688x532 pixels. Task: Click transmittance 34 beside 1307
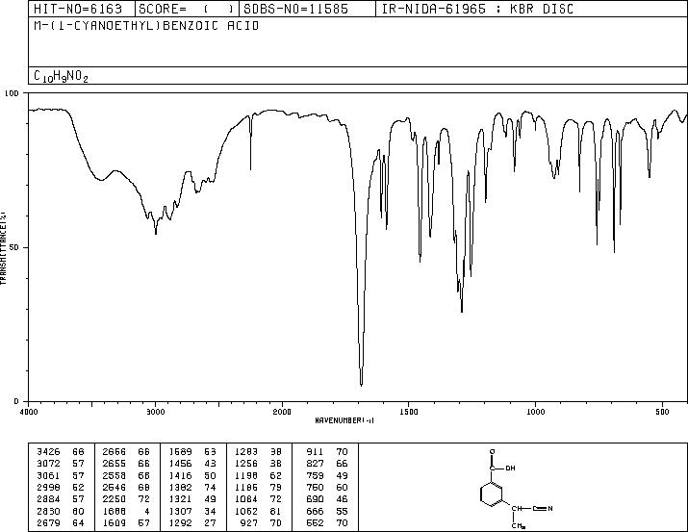click(210, 512)
